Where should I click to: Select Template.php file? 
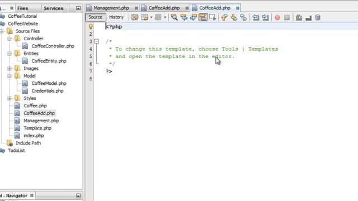(x=37, y=128)
